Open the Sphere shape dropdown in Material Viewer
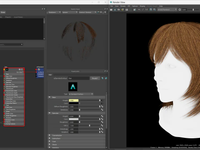This screenshot has height=150, width=200. point(70,12)
